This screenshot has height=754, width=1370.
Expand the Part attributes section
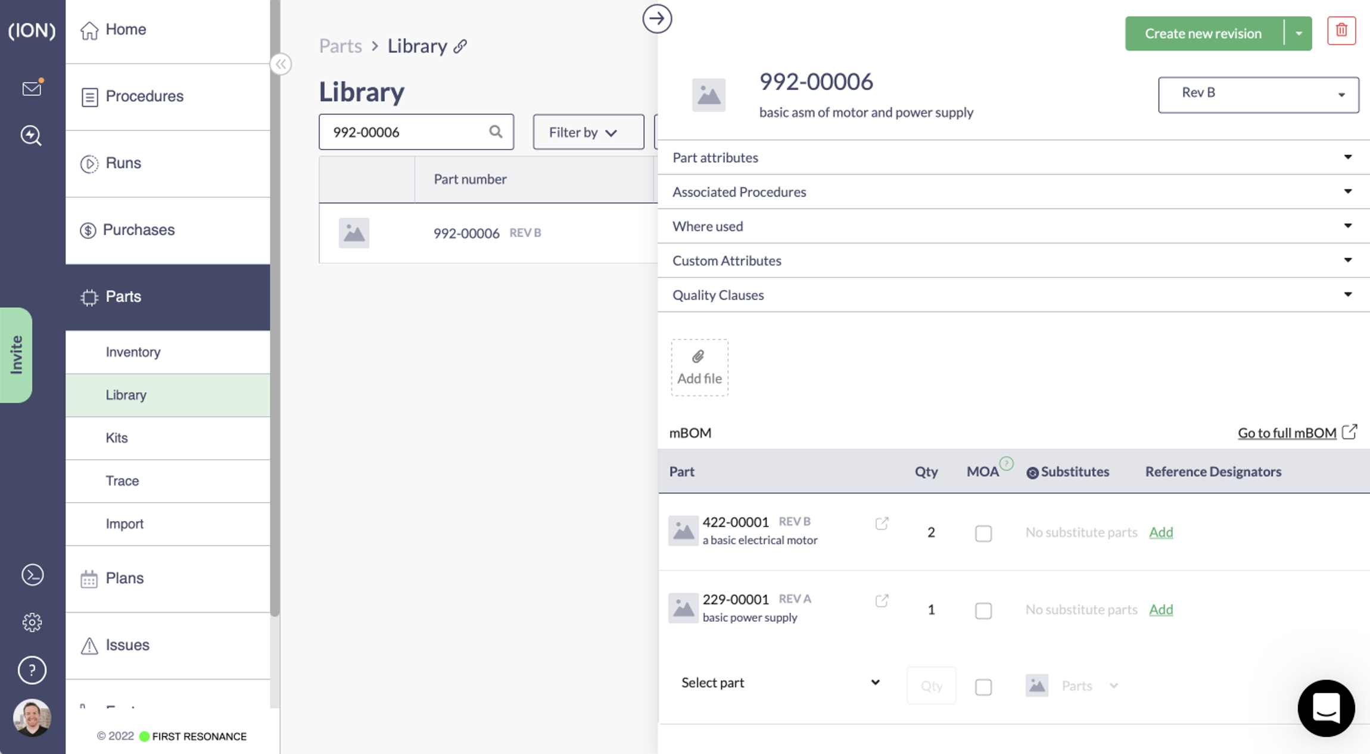[x=1013, y=158]
